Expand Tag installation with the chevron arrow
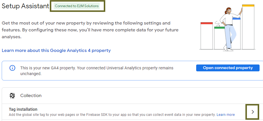The width and height of the screenshot is (263, 121). point(252,112)
